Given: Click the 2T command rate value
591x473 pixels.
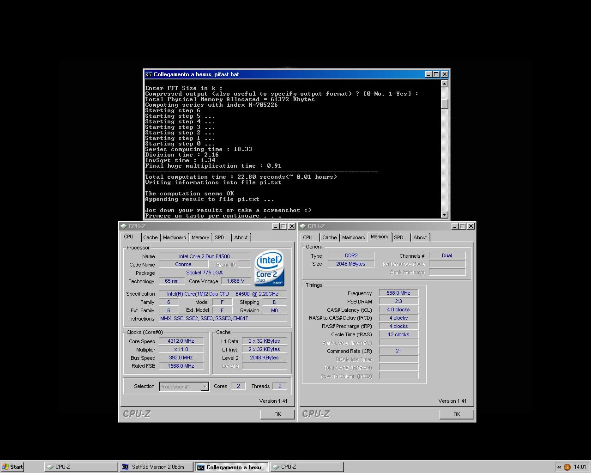Looking at the screenshot, I should point(398,351).
